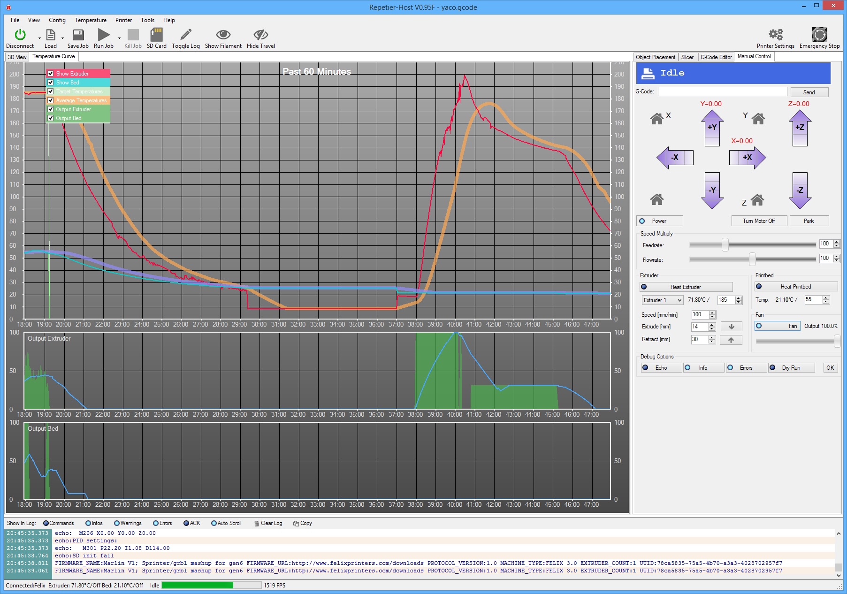Move head with the -Y arrow
Screen dimensions: 847x594
(x=712, y=190)
